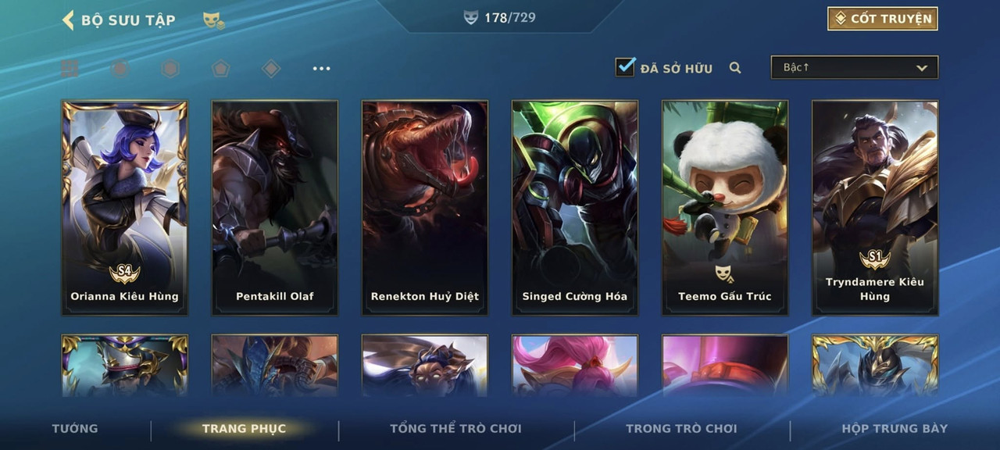
Task: Click the Cốt Truyện button
Action: click(x=883, y=19)
